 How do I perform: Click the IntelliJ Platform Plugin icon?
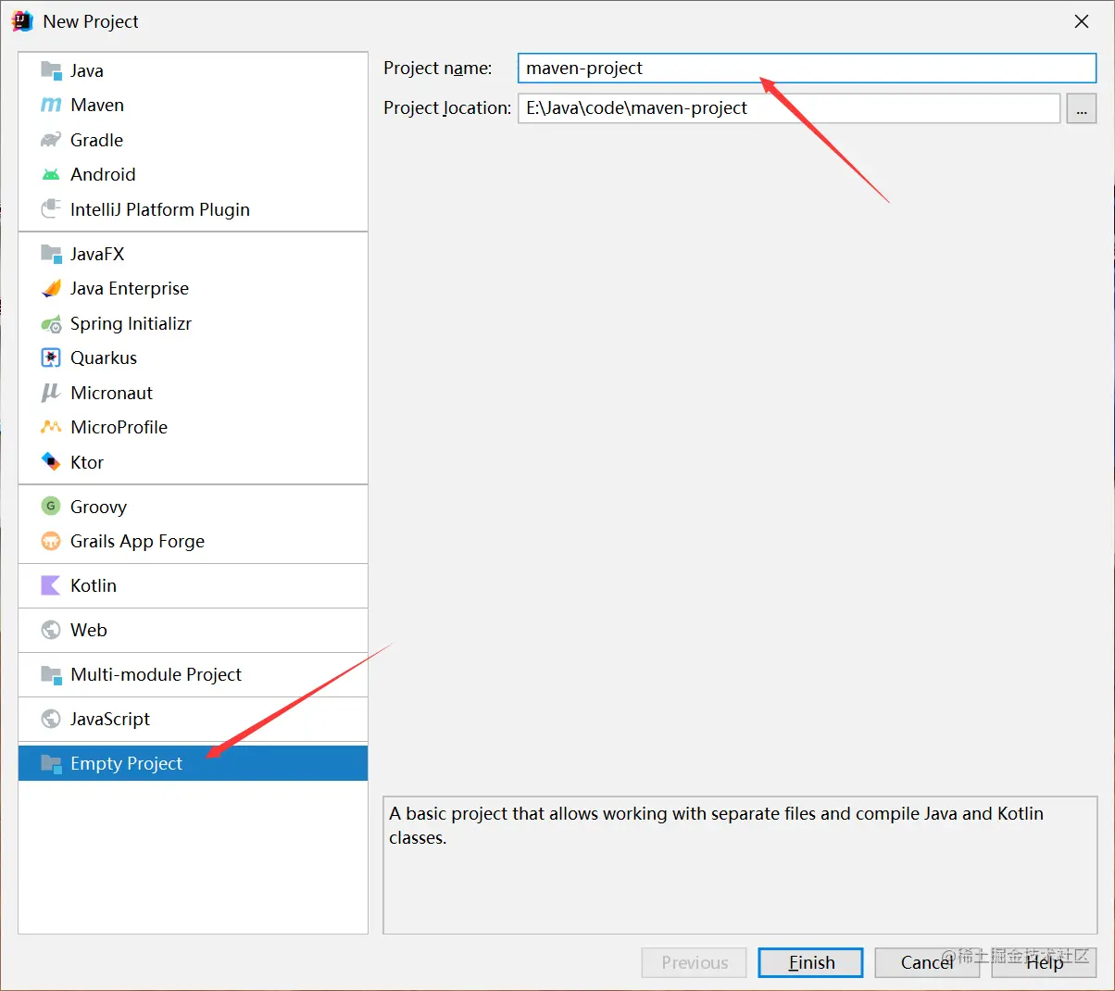(51, 209)
